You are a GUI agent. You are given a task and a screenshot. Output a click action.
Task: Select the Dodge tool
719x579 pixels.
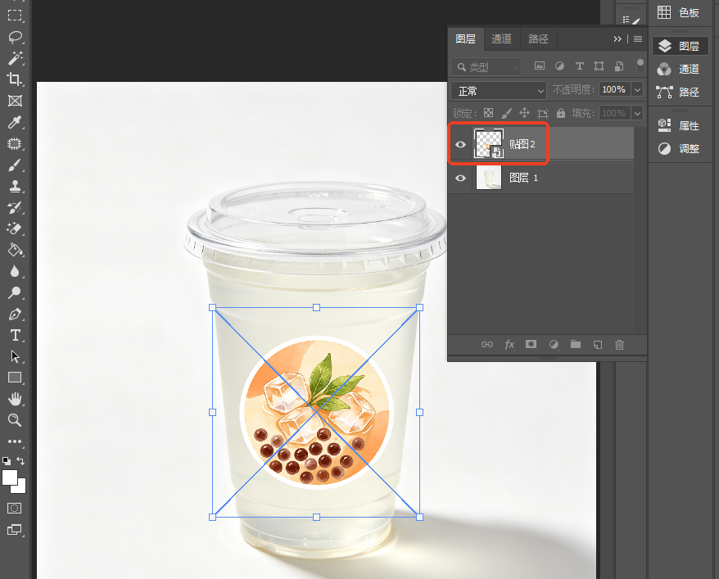[15, 292]
